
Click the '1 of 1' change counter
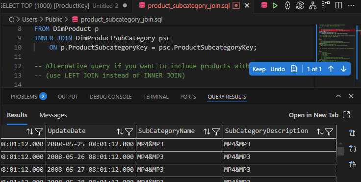point(314,69)
